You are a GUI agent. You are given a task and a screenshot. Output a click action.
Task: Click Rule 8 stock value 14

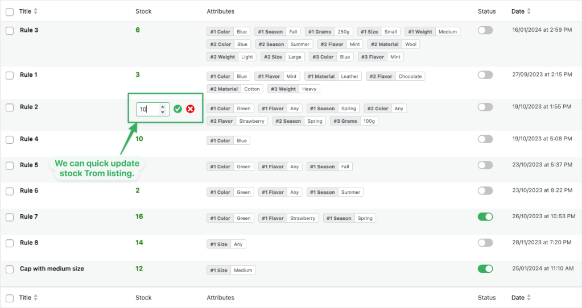139,243
